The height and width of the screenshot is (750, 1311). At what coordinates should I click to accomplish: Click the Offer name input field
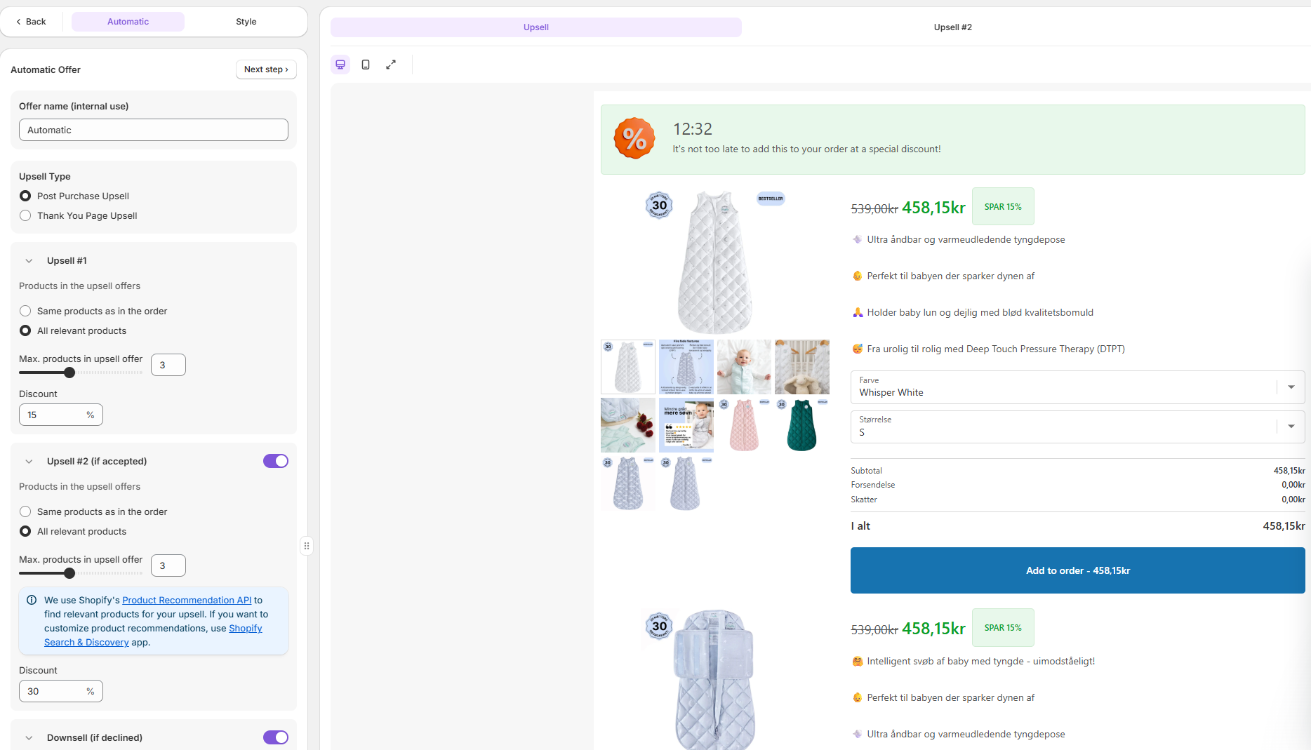coord(154,130)
